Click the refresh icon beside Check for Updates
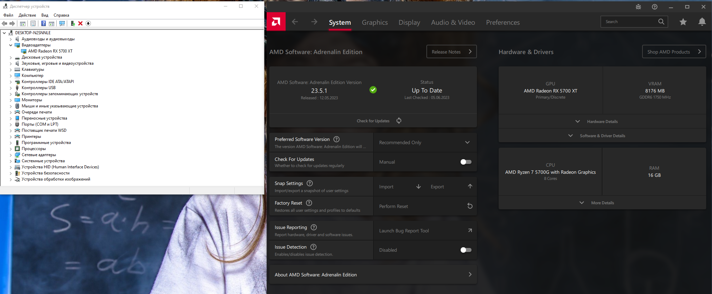 pos(399,121)
